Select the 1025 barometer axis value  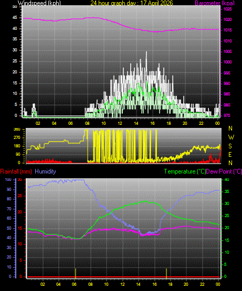pyautogui.click(x=227, y=9)
